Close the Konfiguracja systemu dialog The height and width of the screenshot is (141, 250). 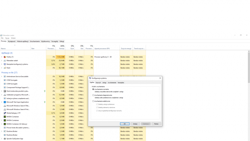(160, 78)
